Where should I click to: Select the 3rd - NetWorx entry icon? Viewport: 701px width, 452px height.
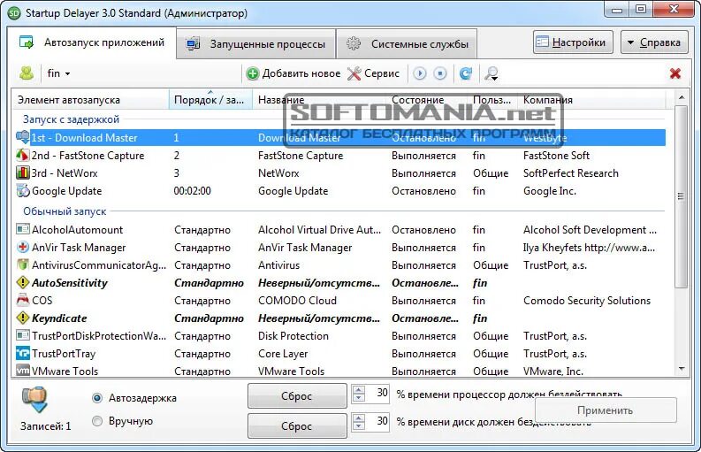click(23, 172)
